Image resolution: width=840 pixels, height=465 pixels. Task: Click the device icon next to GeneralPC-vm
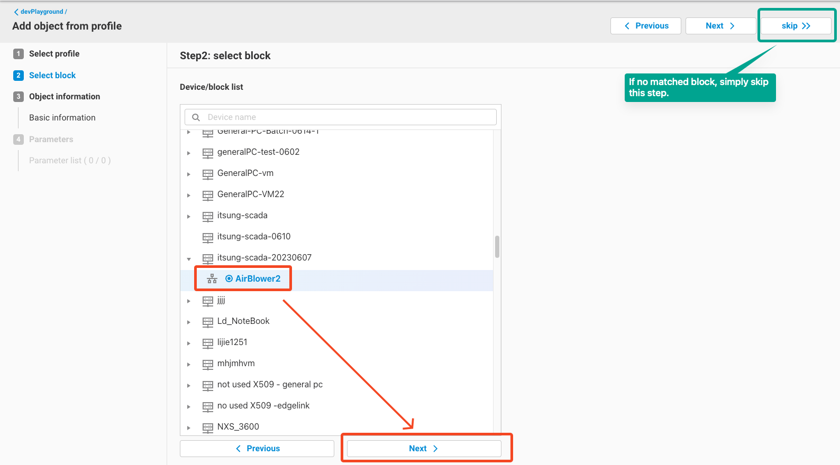click(x=208, y=174)
